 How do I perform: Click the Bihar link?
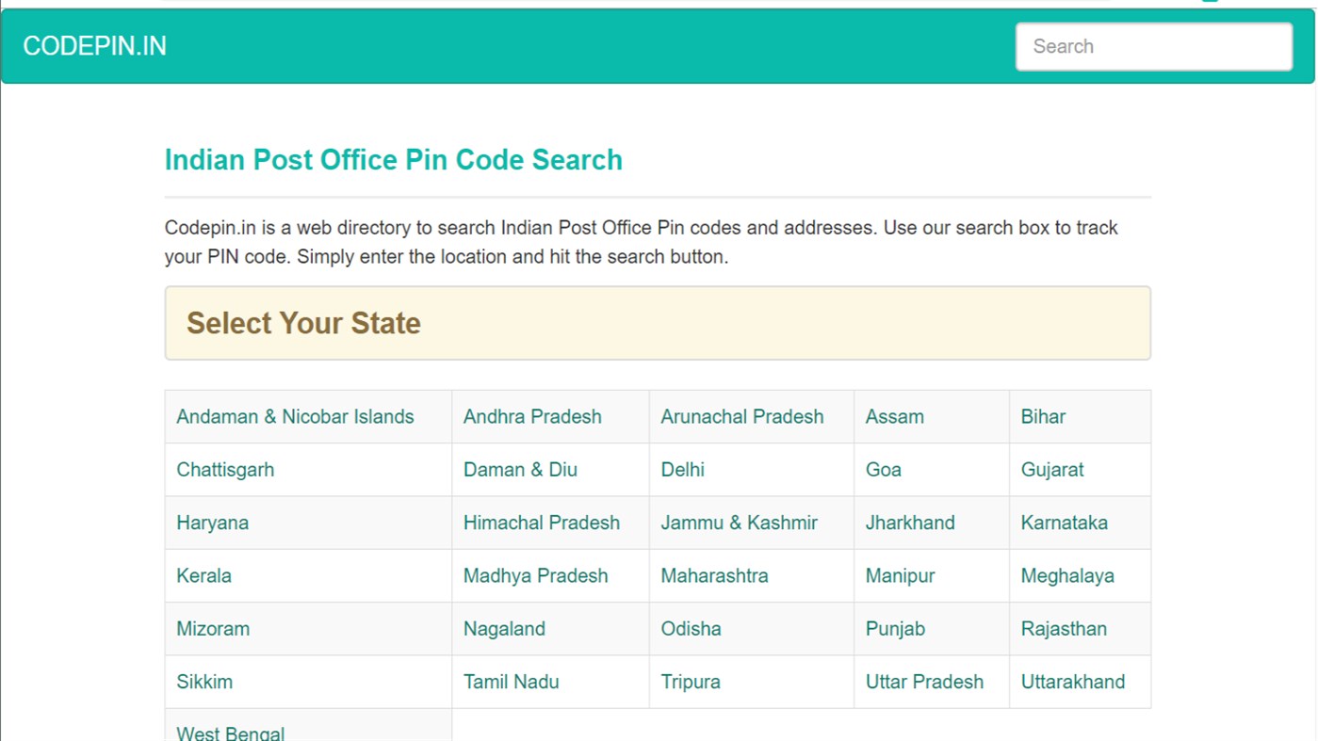click(1042, 416)
